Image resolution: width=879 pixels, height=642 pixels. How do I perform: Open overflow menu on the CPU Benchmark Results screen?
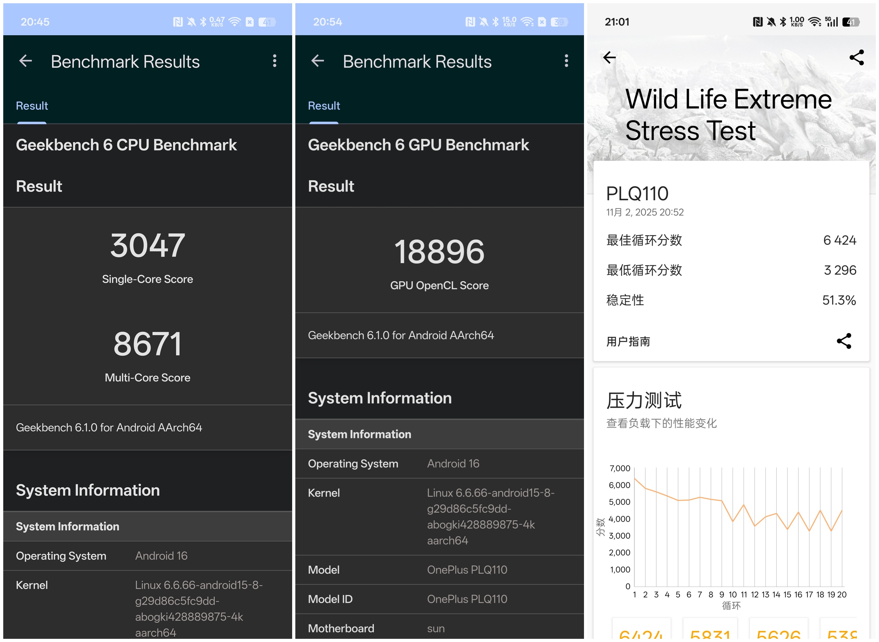point(274,61)
